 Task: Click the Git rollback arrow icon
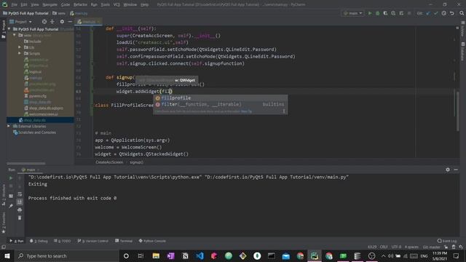(452, 13)
